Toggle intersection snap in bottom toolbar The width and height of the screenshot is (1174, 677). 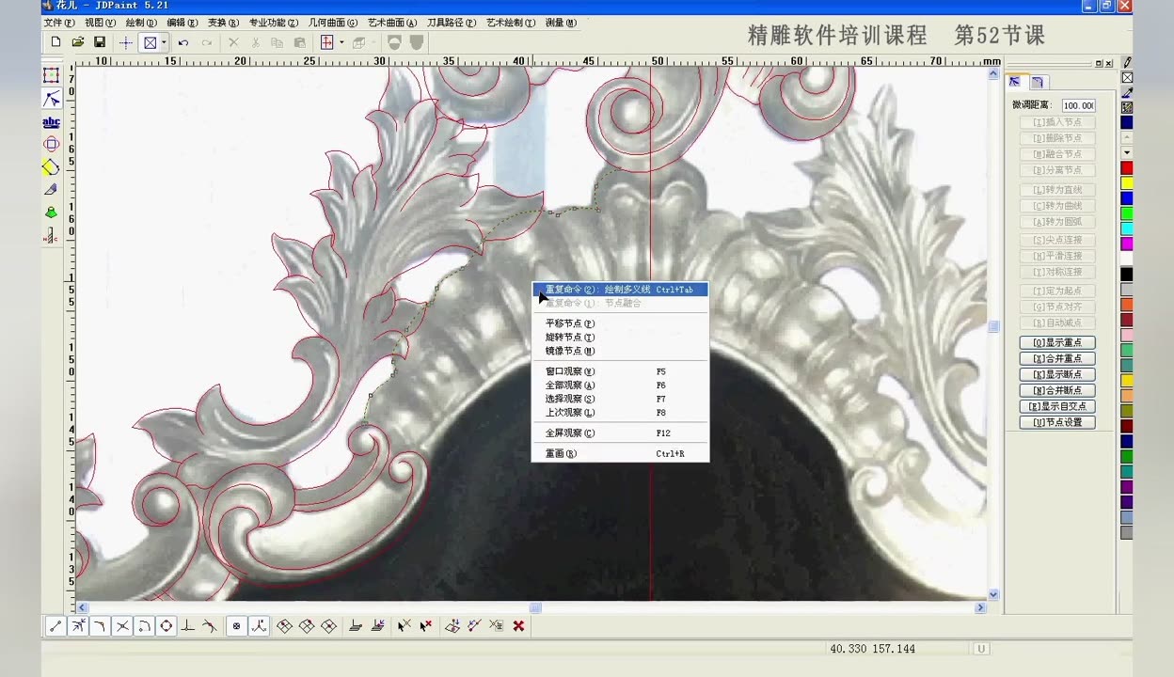(122, 626)
